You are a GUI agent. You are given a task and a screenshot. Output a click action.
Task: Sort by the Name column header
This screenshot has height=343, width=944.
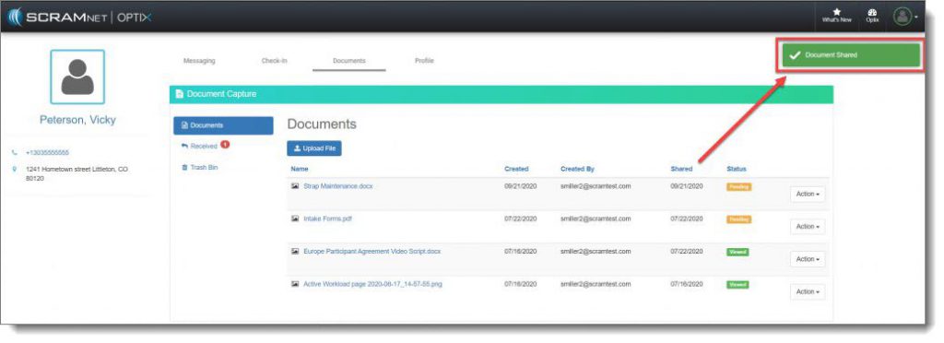[300, 169]
